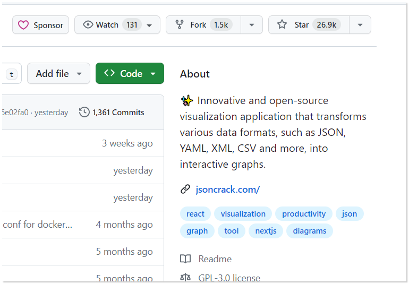Screen dimensions: 409x284
Task: Open the Fork options dropdown arrow
Action: 252,25
